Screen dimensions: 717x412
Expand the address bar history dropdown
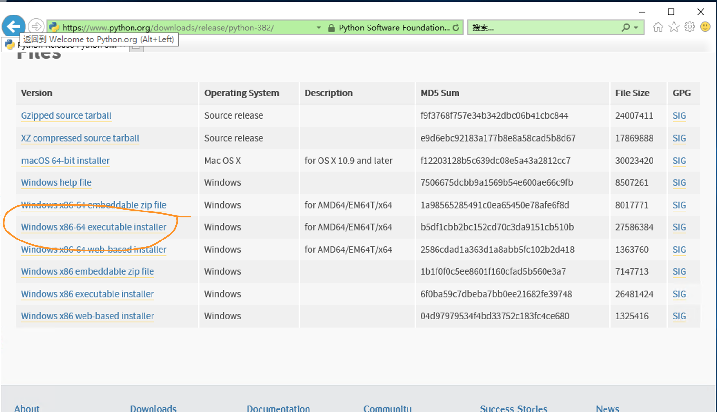coord(319,28)
